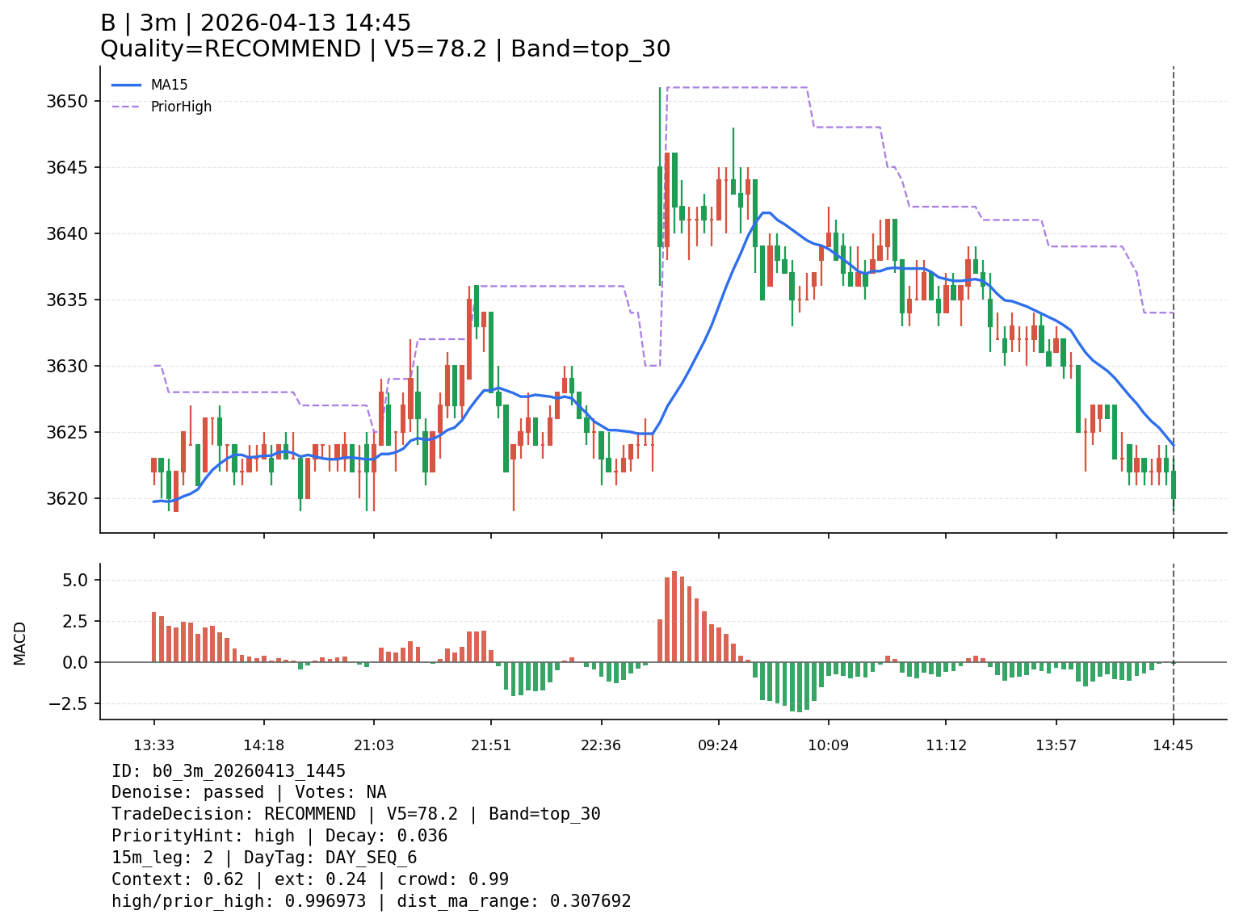Click the ID b0_3m_20260413_1445 text
Screen dimensions: 1239x923
click(229, 771)
